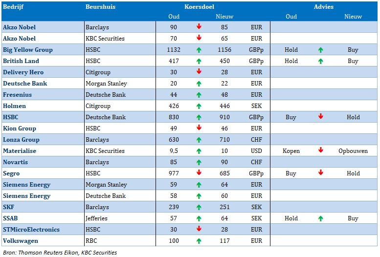Click the green price-target arrow in Materialise row
Image resolution: width=380 pixels, height=257 pixels.
coord(199,151)
